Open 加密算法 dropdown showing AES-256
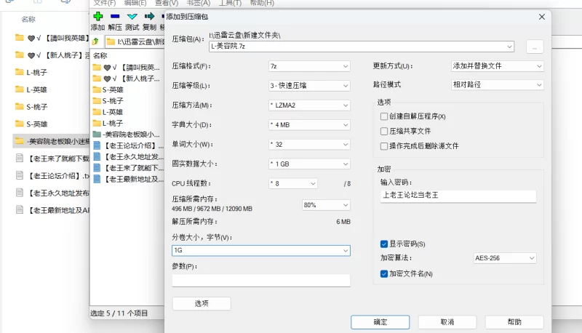 point(505,258)
